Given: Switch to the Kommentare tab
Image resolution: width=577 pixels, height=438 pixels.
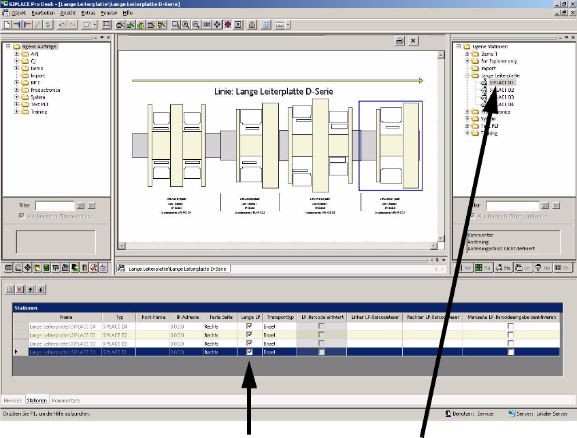Looking at the screenshot, I should pos(66,401).
